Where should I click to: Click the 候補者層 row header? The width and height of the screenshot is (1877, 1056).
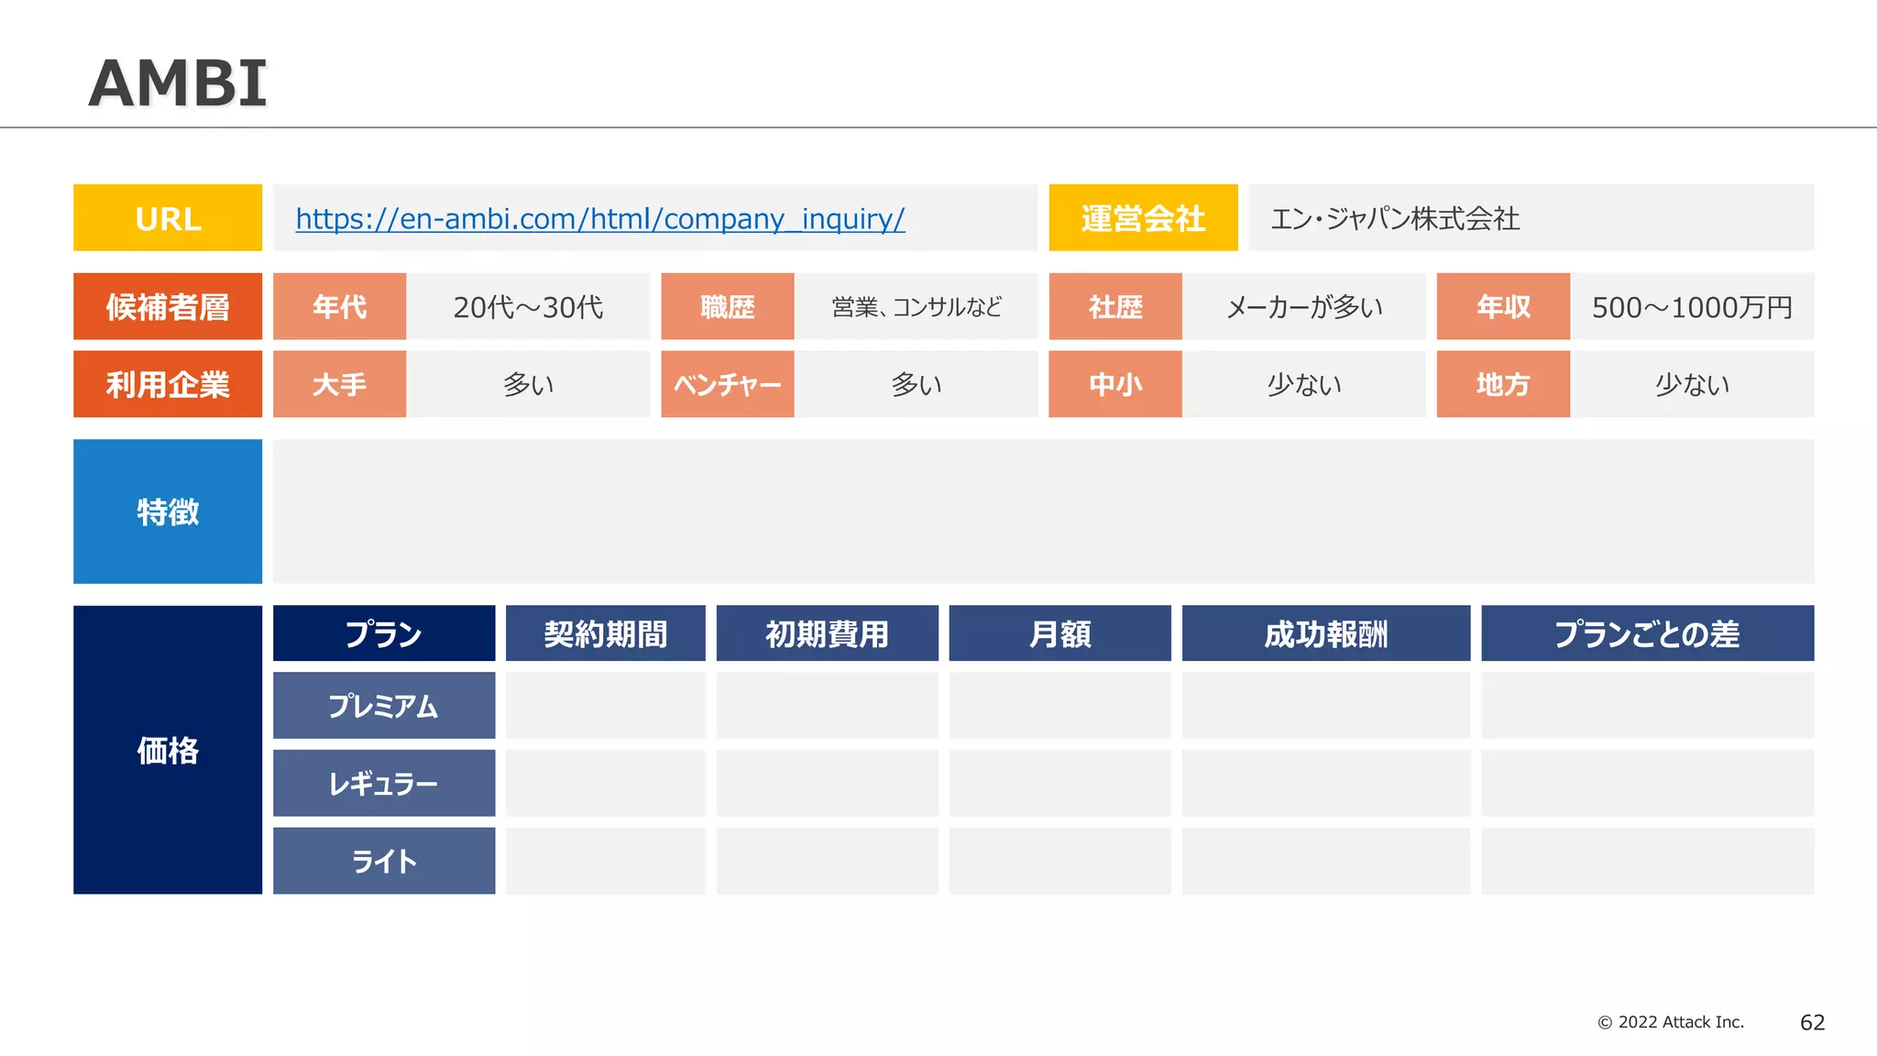click(x=168, y=306)
